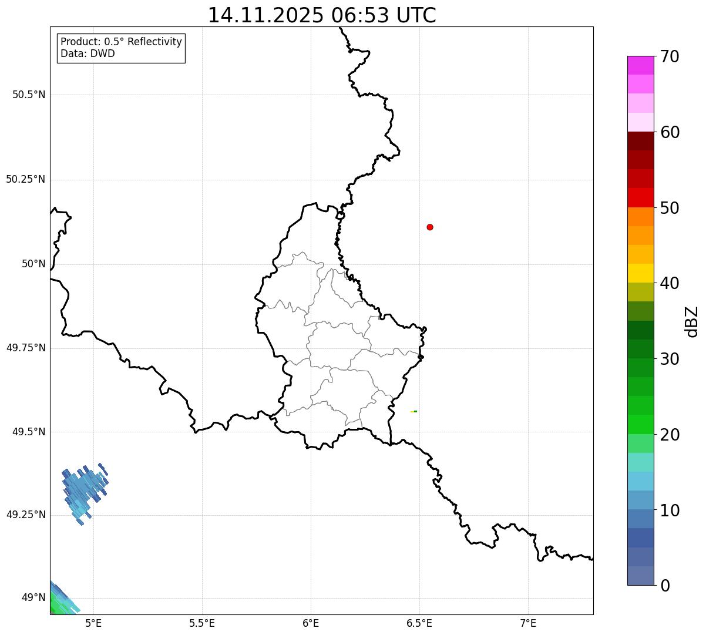Click the 5.5°E longitude label

(202, 623)
